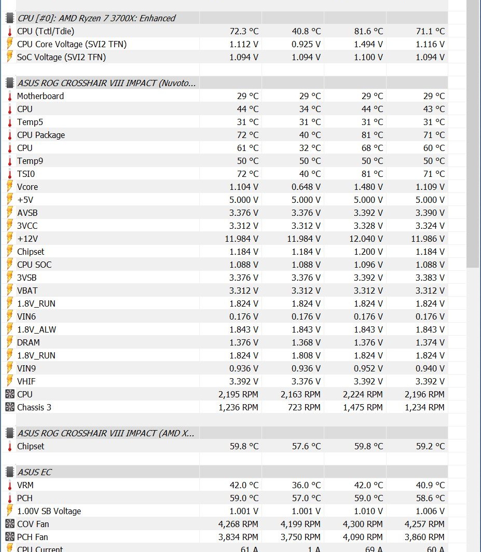Screen dimensions: 481x552
Task: Click the lightning icon for DRAM
Action: pyautogui.click(x=10, y=342)
